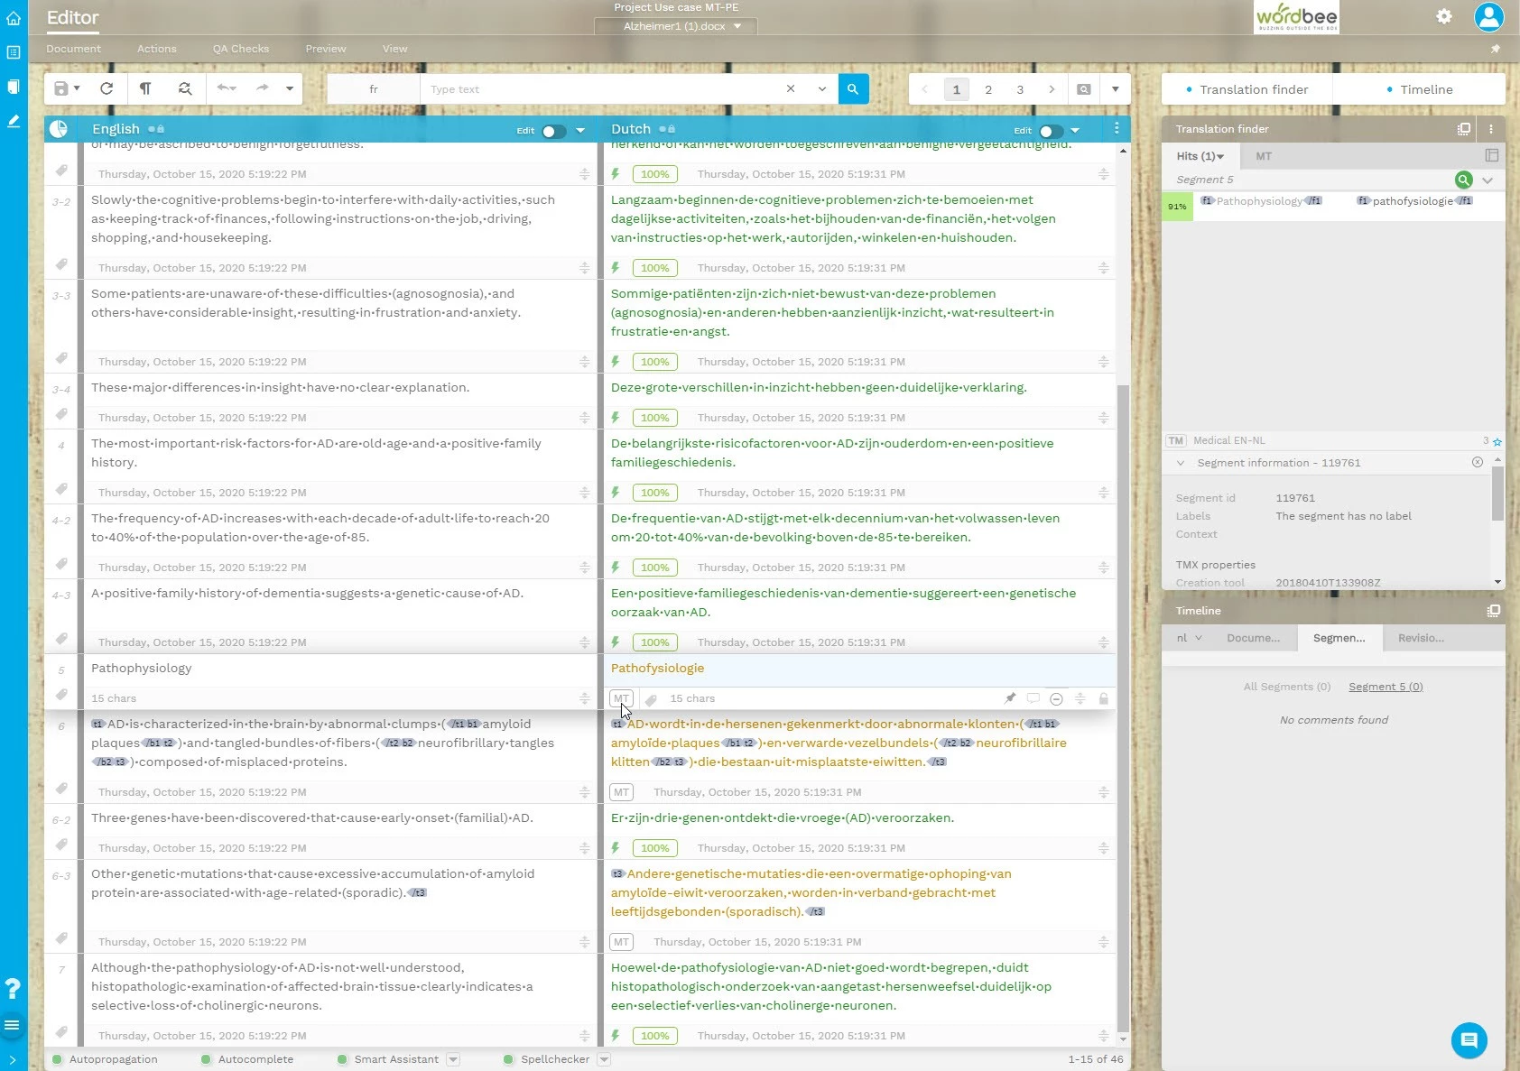Toggle Edit switch in English column
Image resolution: width=1520 pixels, height=1071 pixels.
(552, 131)
